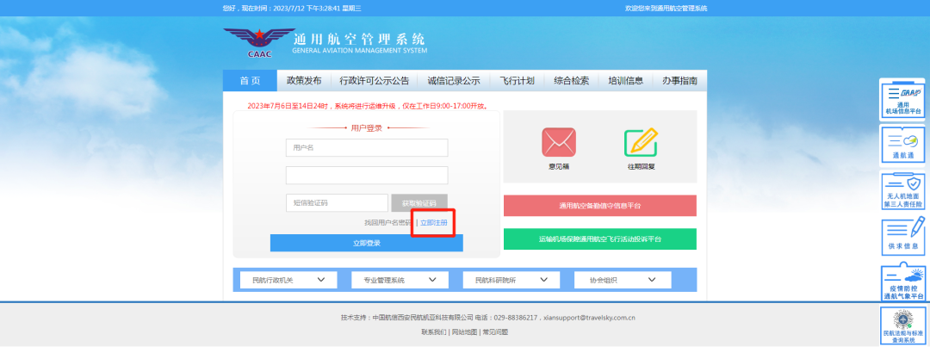Focus the 用户名 input field
This screenshot has width=930, height=347.
[366, 148]
